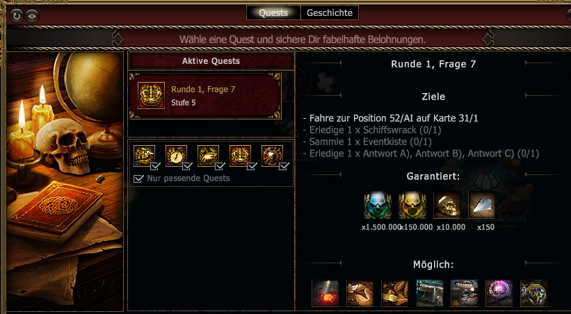Image resolution: width=571 pixels, height=314 pixels.
Task: Click the red glowing gem possible reward
Action: coord(325,293)
